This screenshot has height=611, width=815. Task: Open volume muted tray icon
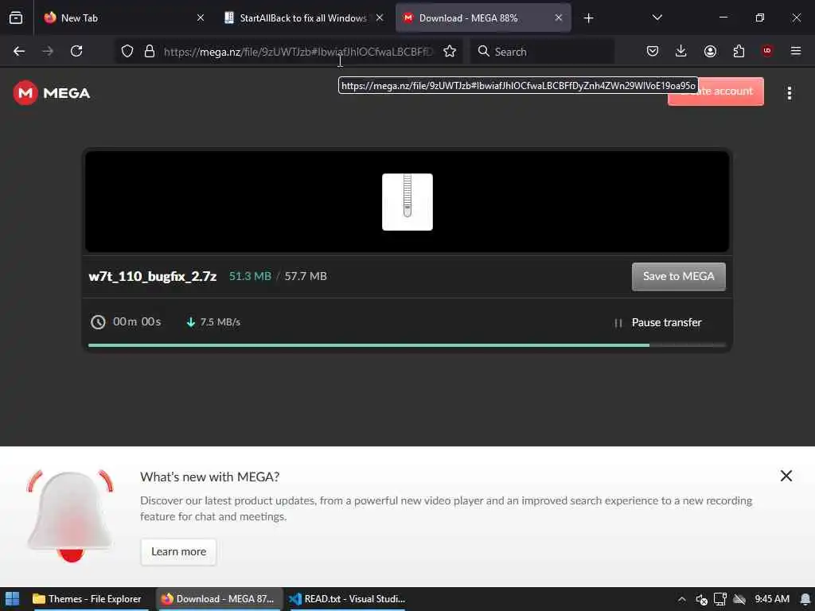point(701,599)
